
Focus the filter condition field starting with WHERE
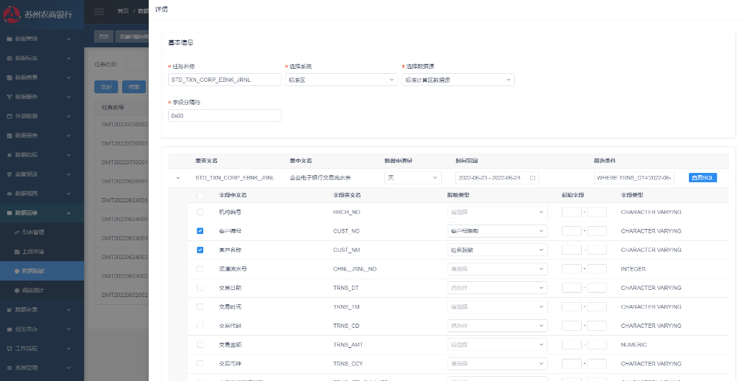tap(634, 178)
